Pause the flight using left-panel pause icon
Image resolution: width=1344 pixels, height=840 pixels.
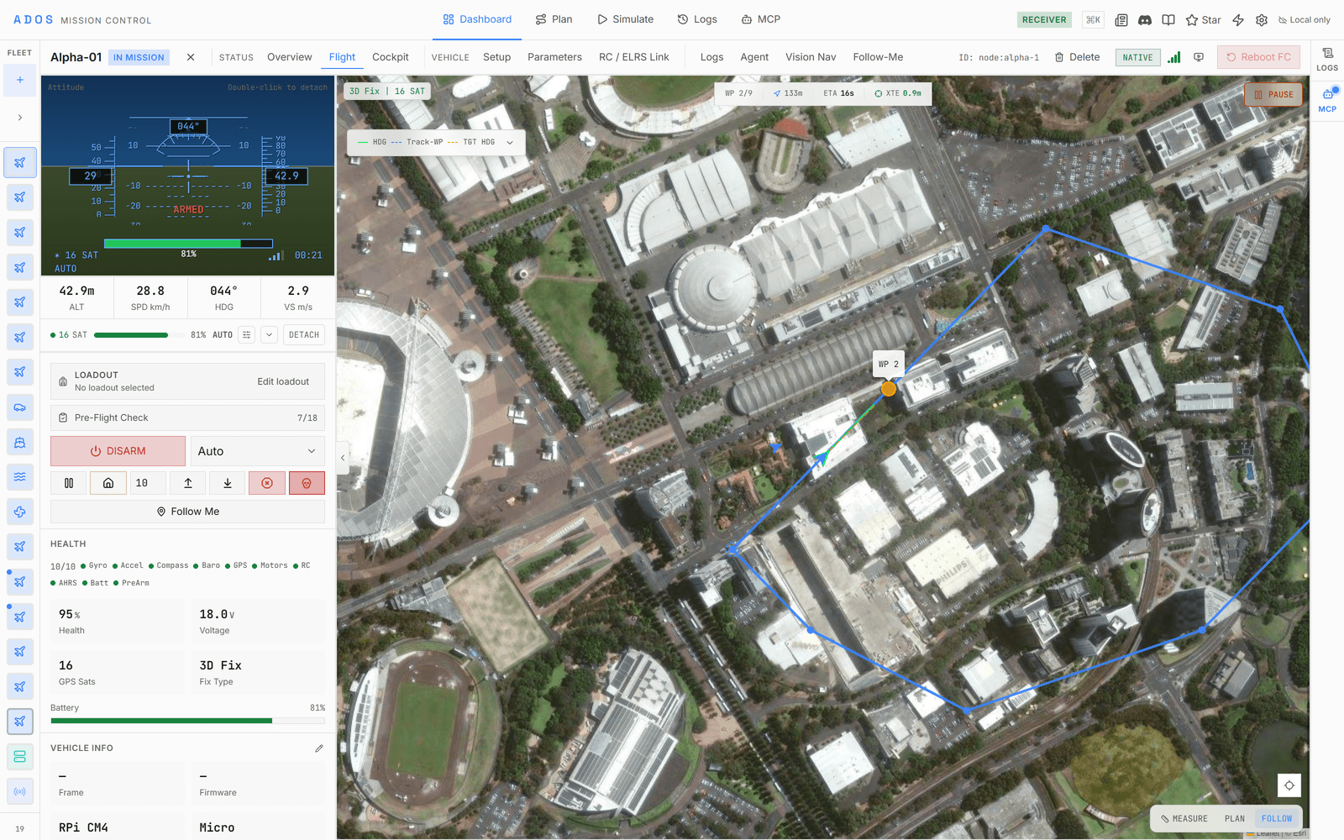69,483
